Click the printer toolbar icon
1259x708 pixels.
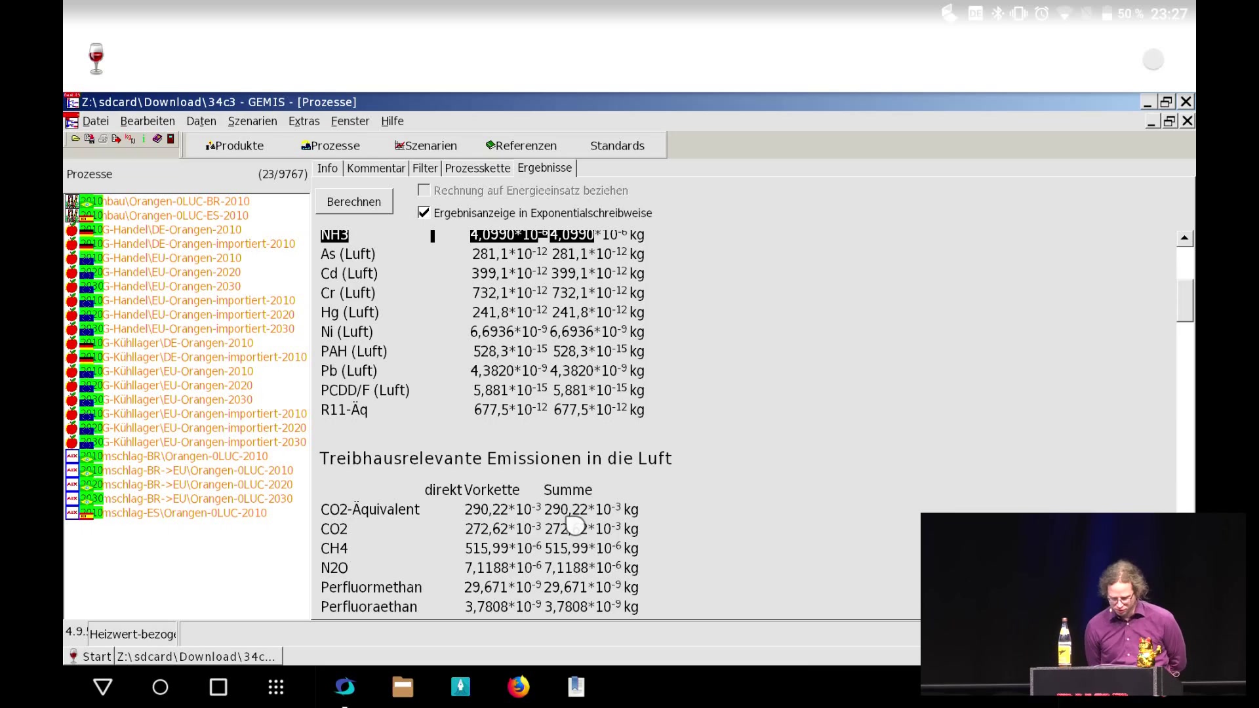tap(103, 138)
